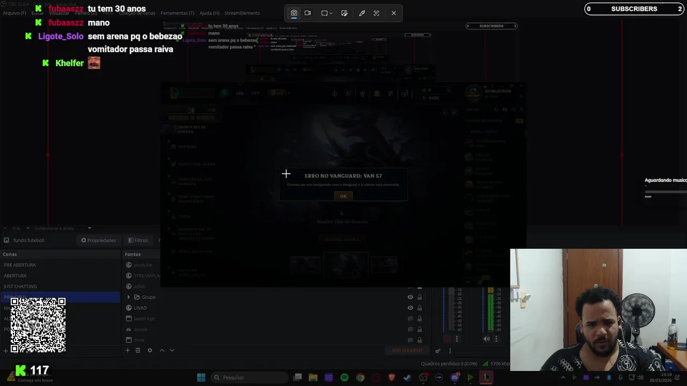Open the Coleção de cenas menu

(x=137, y=13)
